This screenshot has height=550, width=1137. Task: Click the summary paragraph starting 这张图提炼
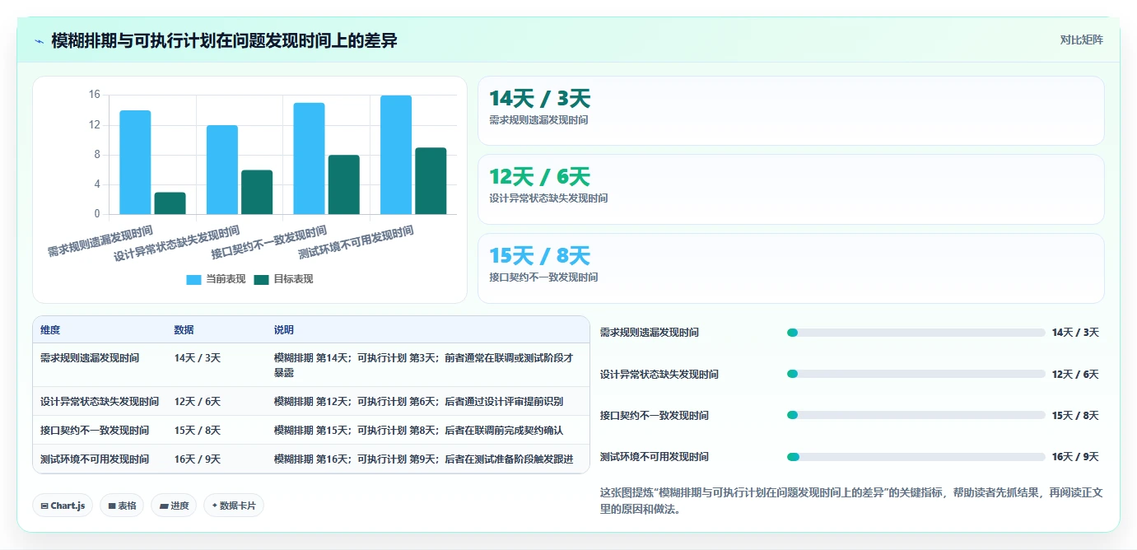coord(851,501)
